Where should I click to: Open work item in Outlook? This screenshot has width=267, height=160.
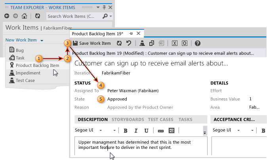[185, 43]
